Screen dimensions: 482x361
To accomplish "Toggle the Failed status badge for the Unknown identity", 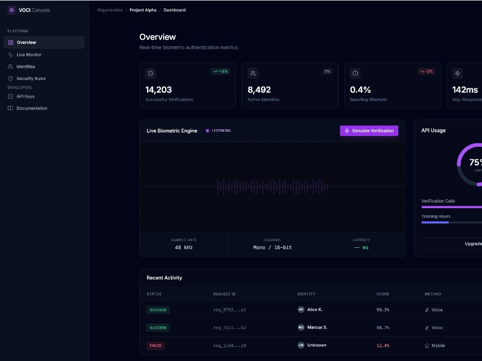I will (x=156, y=345).
